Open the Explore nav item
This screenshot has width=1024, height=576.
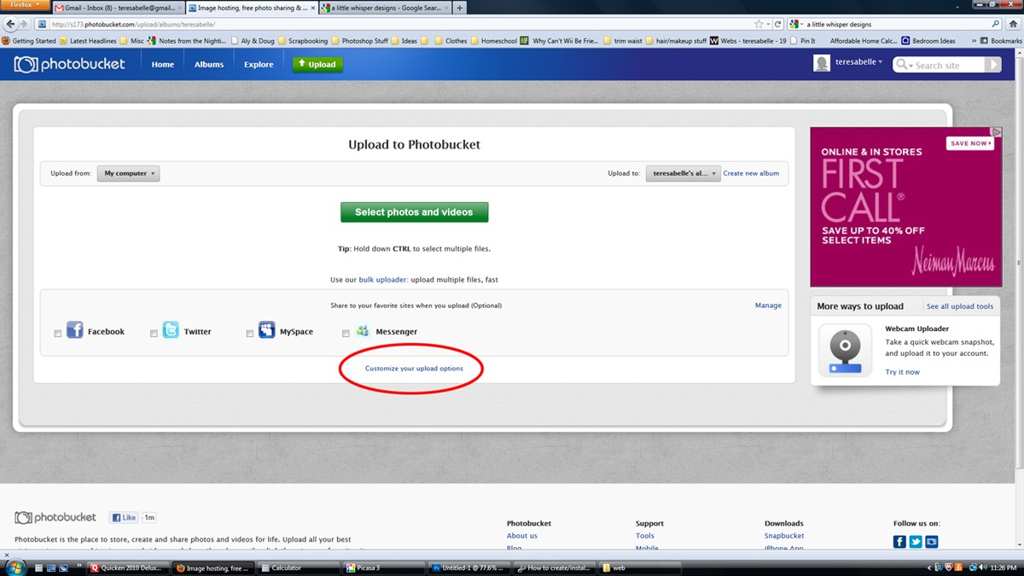[x=259, y=64]
